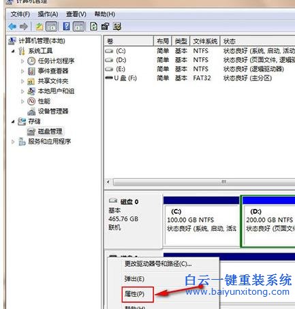This screenshot has height=309, width=295.
Task: Expand the 本地用户和组 node
Action: 22,91
